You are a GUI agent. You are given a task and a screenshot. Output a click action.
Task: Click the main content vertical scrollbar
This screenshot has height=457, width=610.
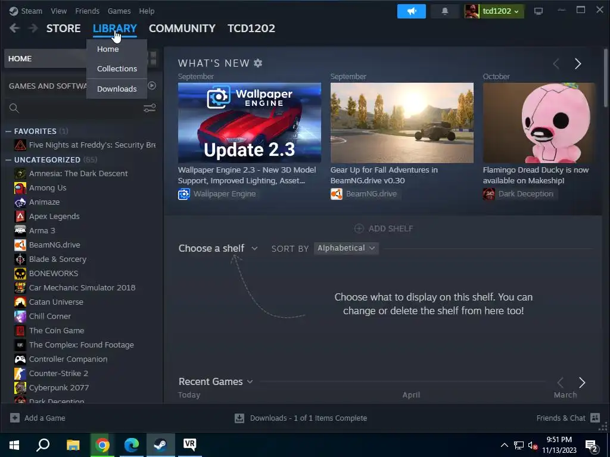tap(605, 78)
